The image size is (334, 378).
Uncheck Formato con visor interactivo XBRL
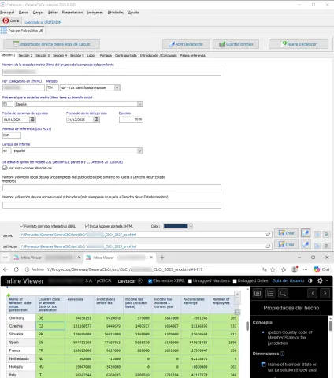pos(22,226)
